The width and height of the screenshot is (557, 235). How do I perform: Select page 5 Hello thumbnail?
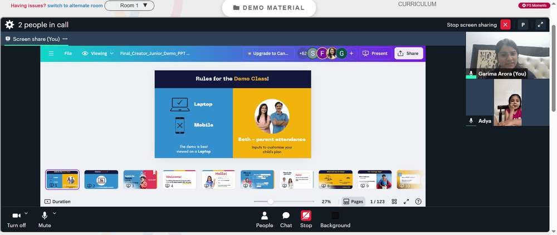[218, 179]
